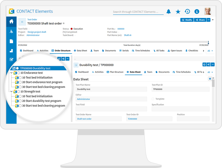Open the user profile avatar
This screenshot has height=168, width=222.
pyautogui.click(x=207, y=11)
